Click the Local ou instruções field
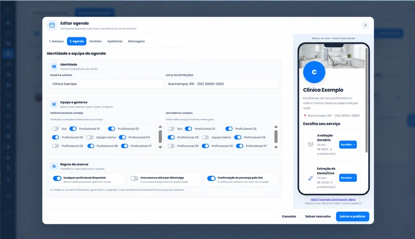 tap(222, 84)
